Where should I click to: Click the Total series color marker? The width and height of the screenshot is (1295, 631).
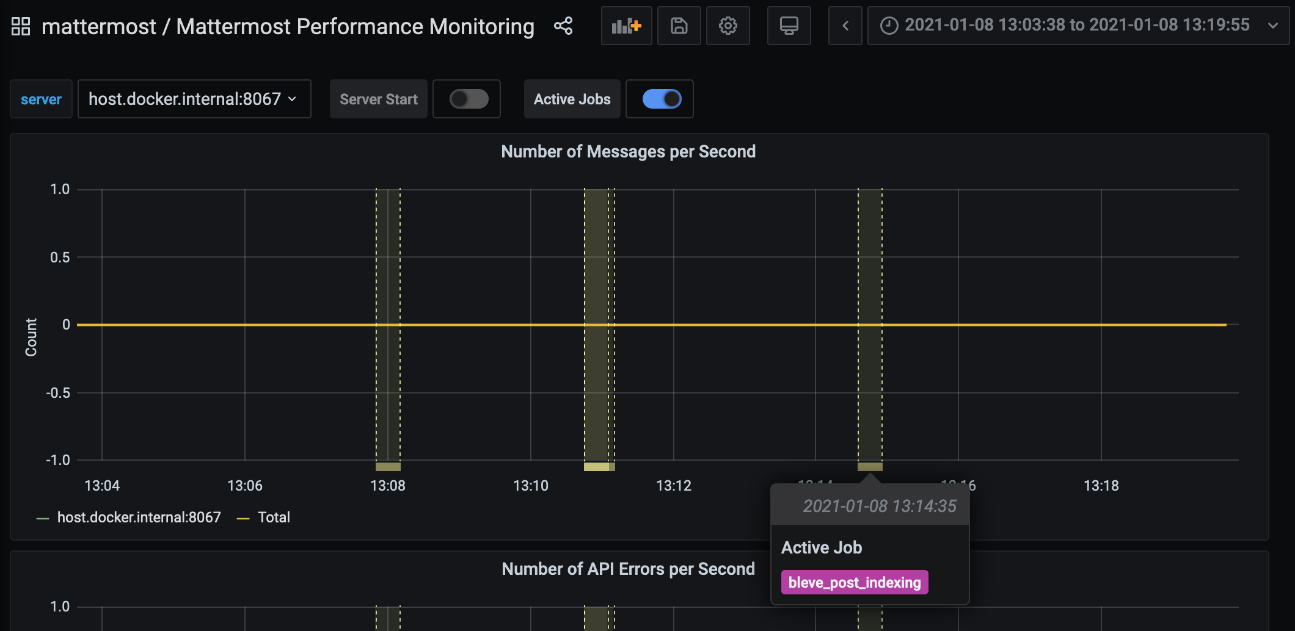point(244,517)
